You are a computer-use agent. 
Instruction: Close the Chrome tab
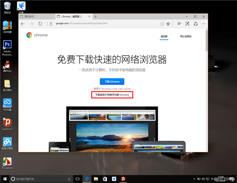point(89,17)
